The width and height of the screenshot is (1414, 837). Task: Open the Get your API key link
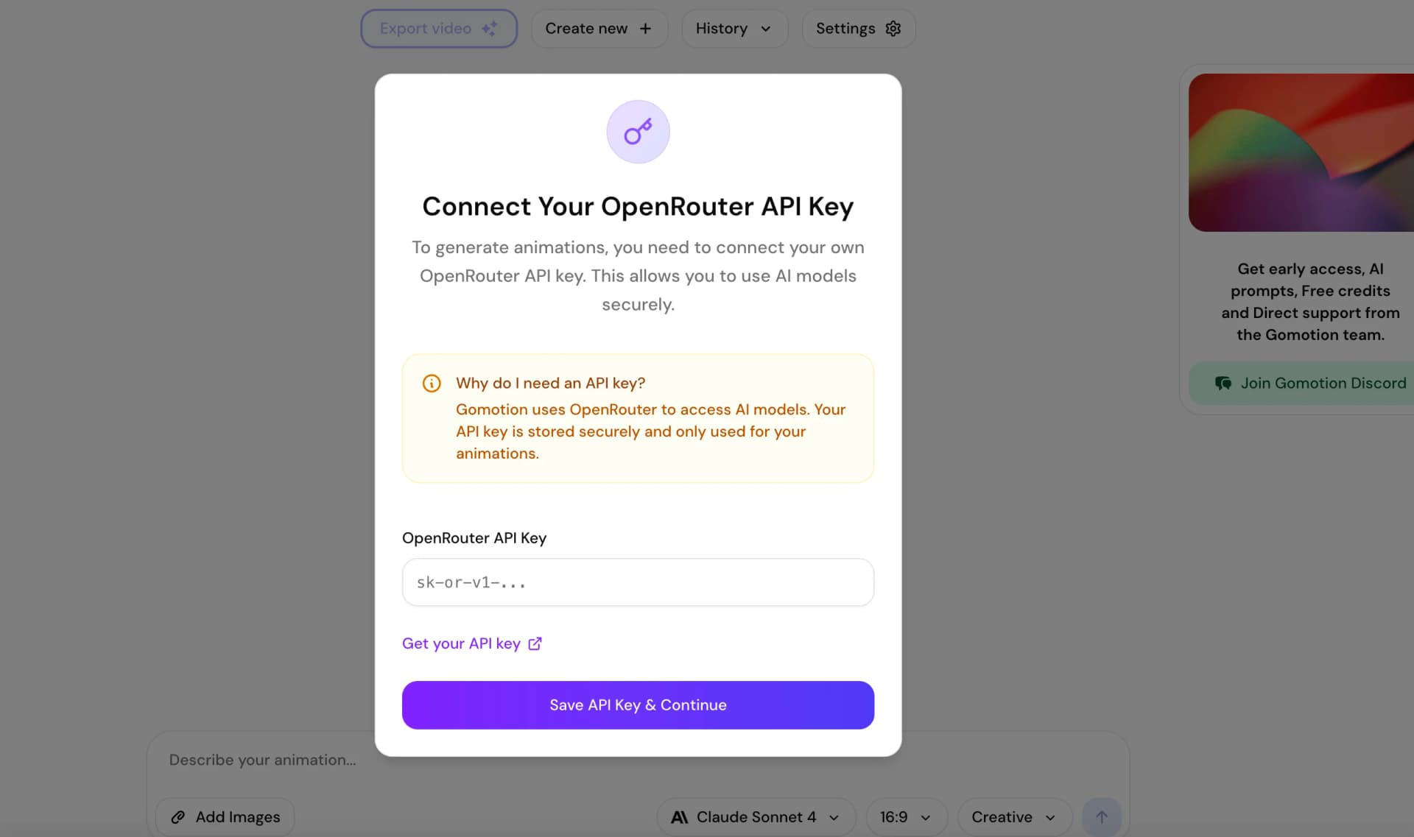pos(461,643)
